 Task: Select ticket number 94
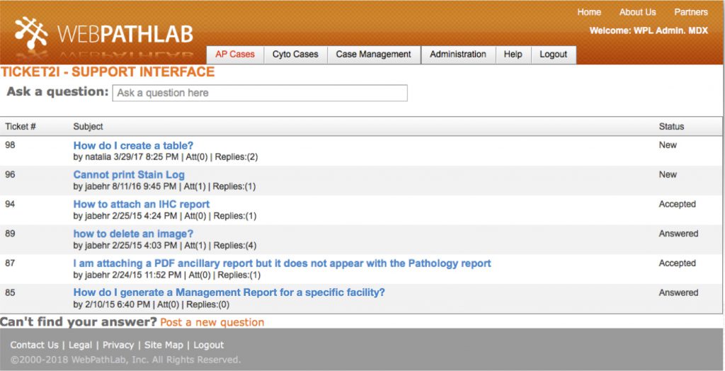(x=10, y=205)
